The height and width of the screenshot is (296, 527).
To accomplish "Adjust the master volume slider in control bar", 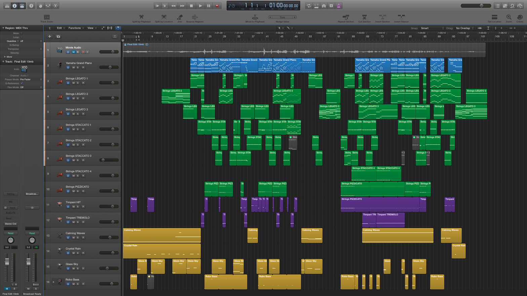I will click(x=477, y=6).
